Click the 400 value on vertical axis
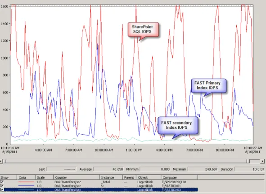The width and height of the screenshot is (266, 194). coord(5,110)
